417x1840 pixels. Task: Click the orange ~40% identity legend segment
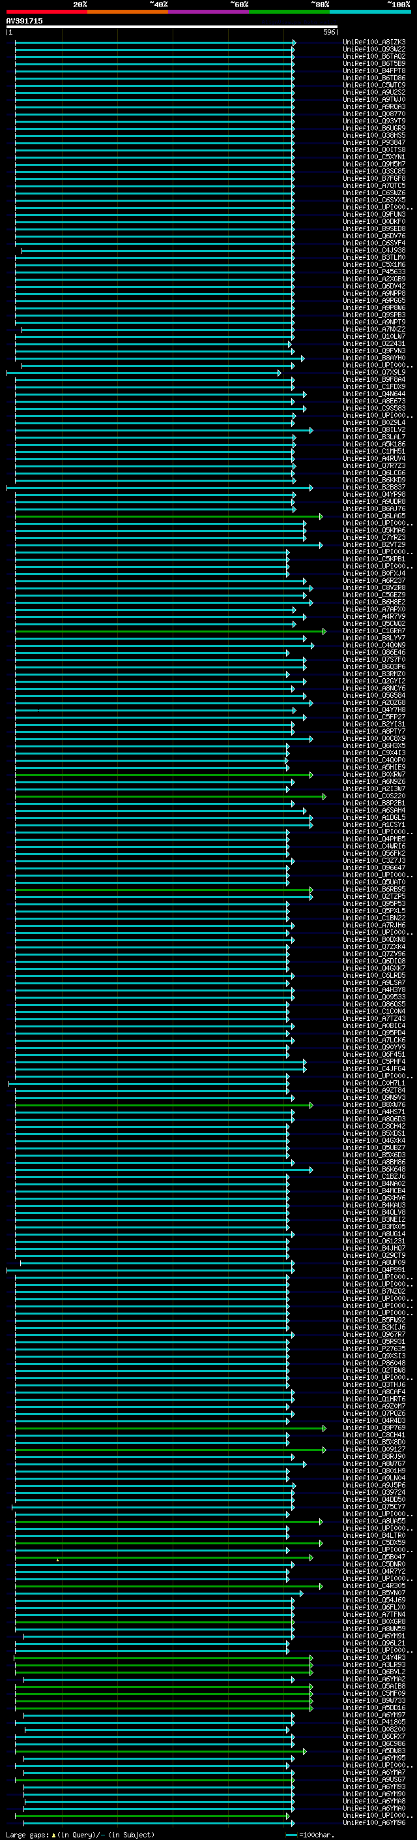click(x=128, y=12)
